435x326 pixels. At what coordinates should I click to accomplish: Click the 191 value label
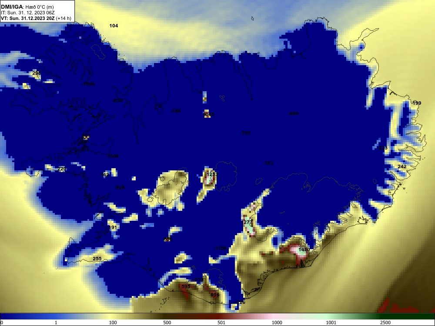(113, 227)
